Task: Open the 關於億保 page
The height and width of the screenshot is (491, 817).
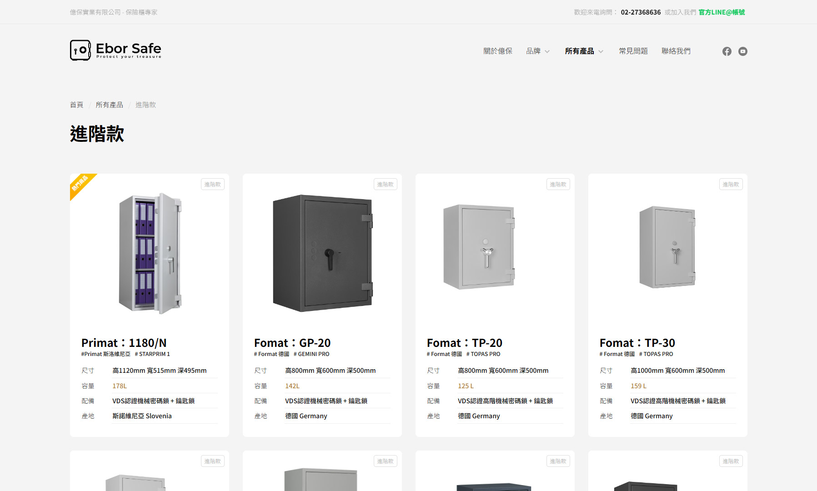Action: coord(497,51)
